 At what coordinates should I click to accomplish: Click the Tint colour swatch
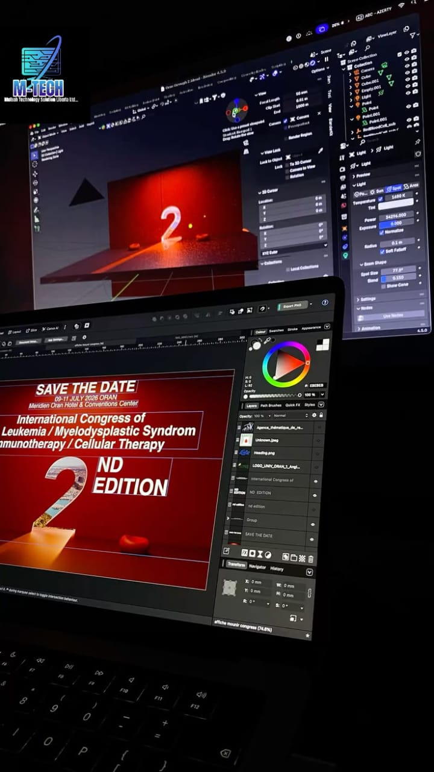[396, 204]
